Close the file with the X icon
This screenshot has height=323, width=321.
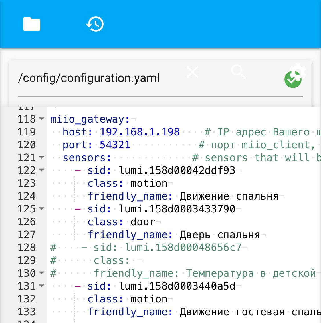(x=193, y=72)
